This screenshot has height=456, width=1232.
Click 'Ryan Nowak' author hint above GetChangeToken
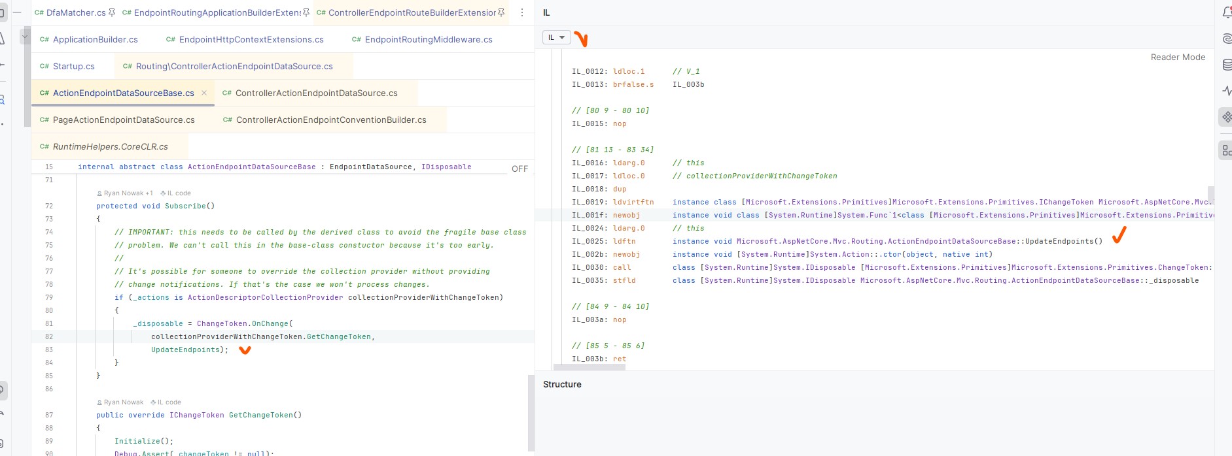[123, 402]
